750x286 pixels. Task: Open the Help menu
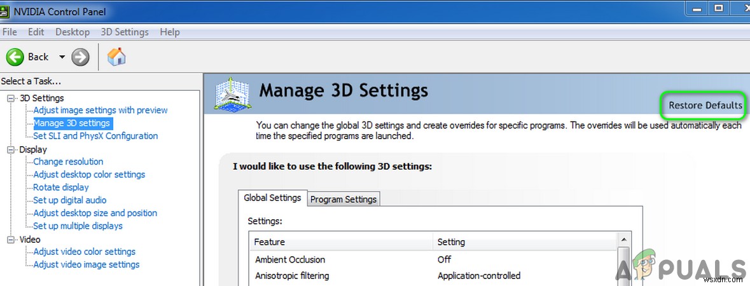point(170,32)
